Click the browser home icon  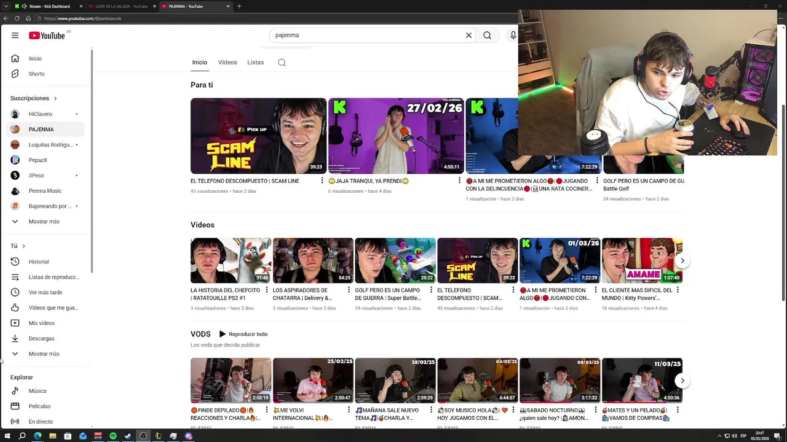coord(28,18)
